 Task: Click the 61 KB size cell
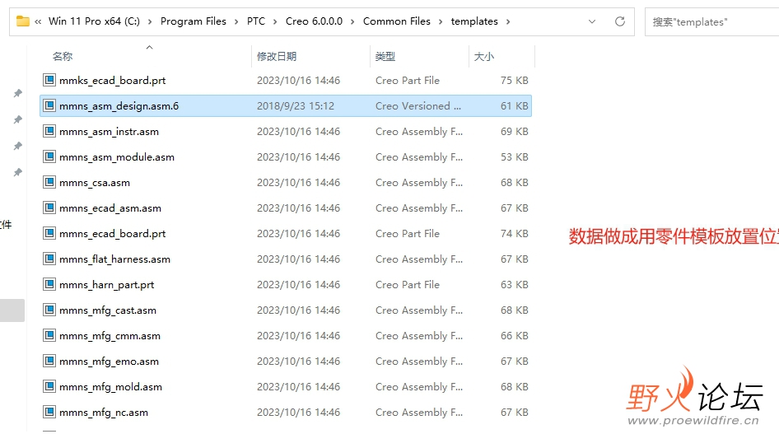[514, 105]
